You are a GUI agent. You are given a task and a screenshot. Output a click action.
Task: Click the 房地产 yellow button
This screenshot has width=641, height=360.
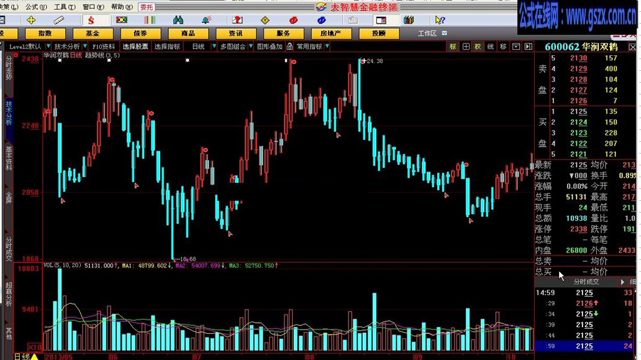coord(331,33)
